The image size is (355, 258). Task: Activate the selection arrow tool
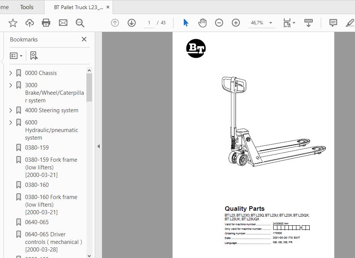pyautogui.click(x=186, y=23)
